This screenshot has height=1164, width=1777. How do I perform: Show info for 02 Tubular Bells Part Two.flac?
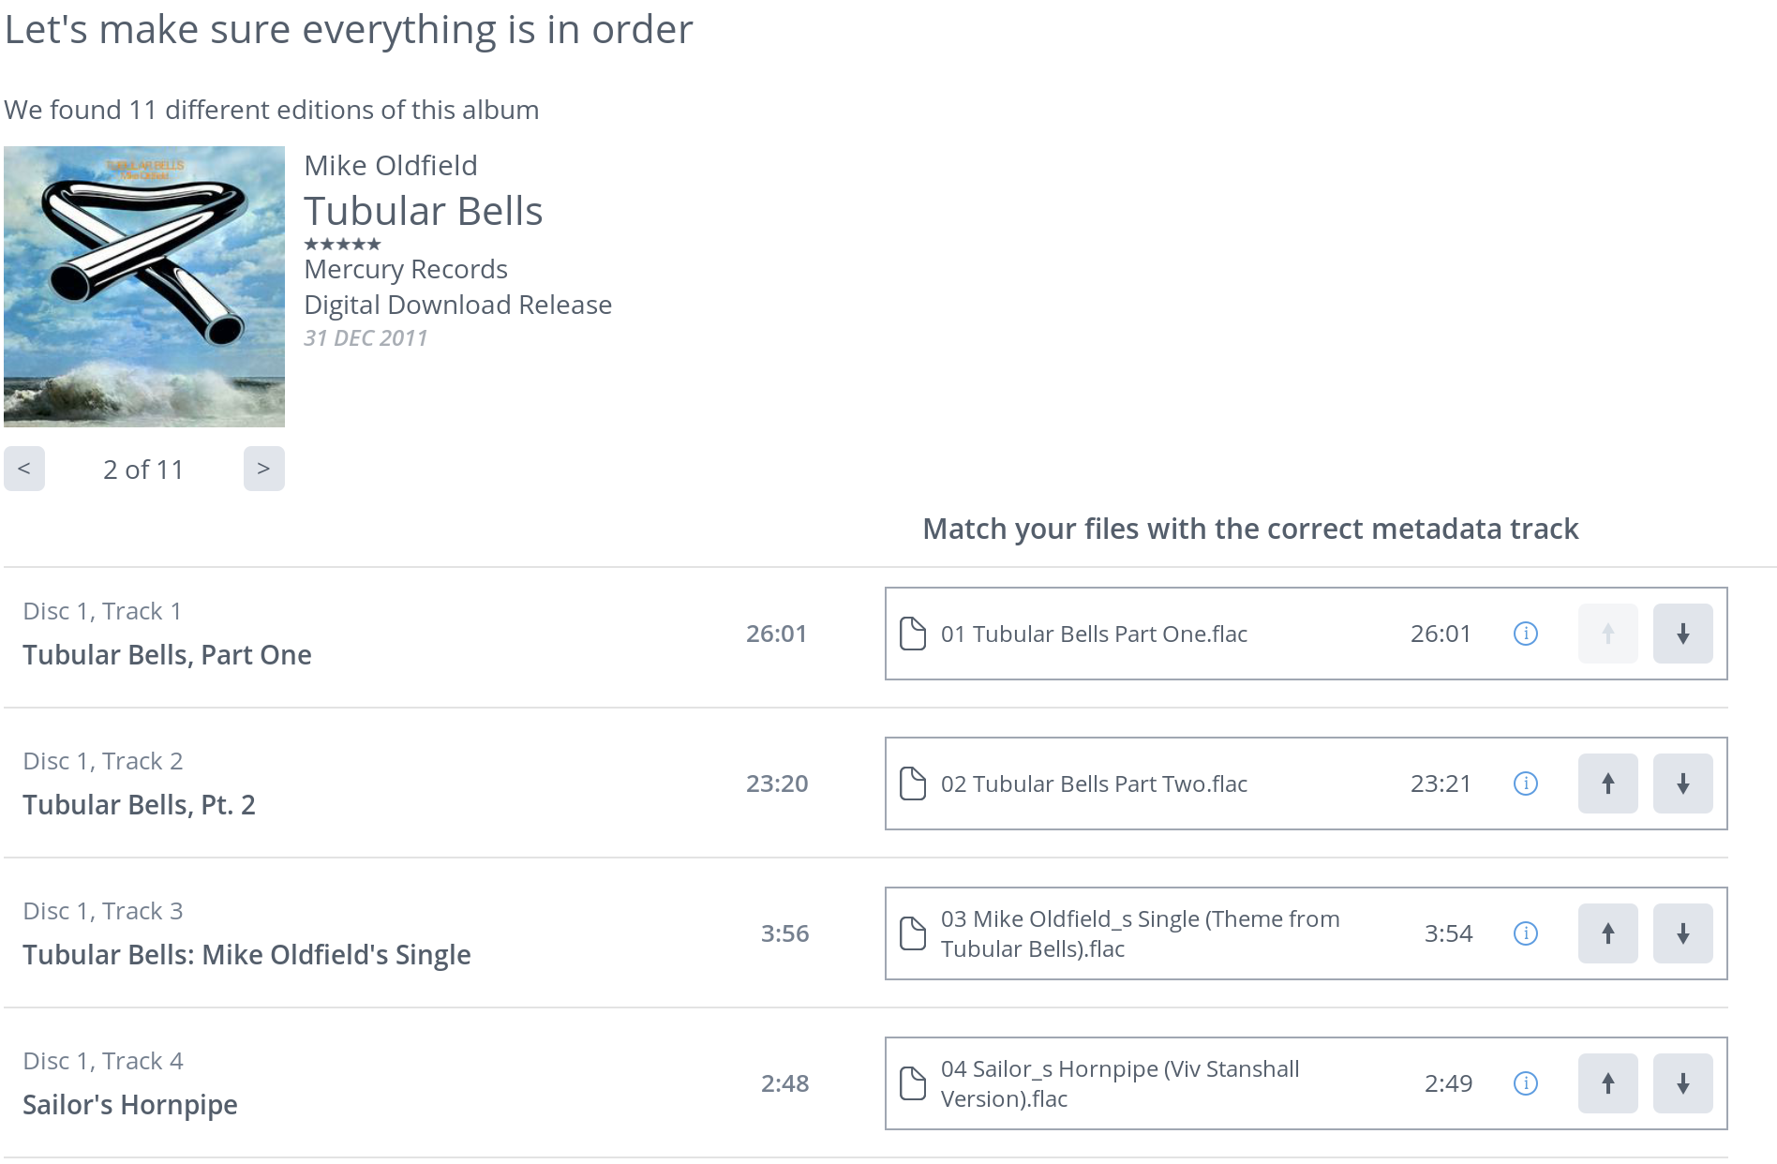(1526, 783)
